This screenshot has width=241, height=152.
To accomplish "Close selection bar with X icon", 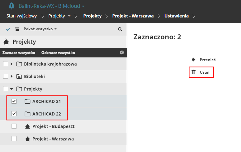I will click(x=122, y=52).
